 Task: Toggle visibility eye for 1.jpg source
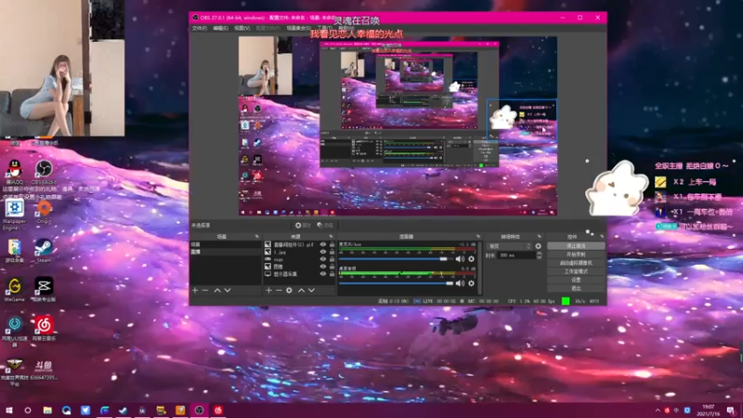point(323,252)
